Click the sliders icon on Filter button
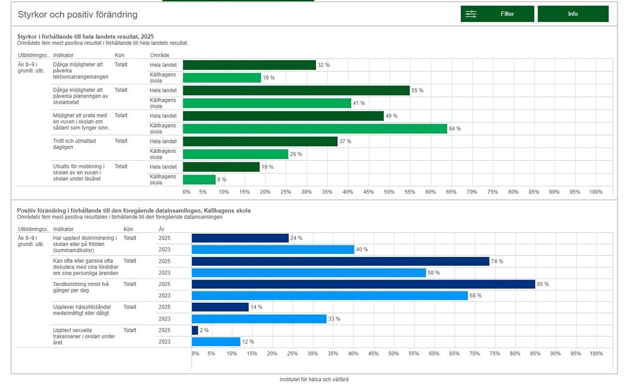 tap(471, 14)
